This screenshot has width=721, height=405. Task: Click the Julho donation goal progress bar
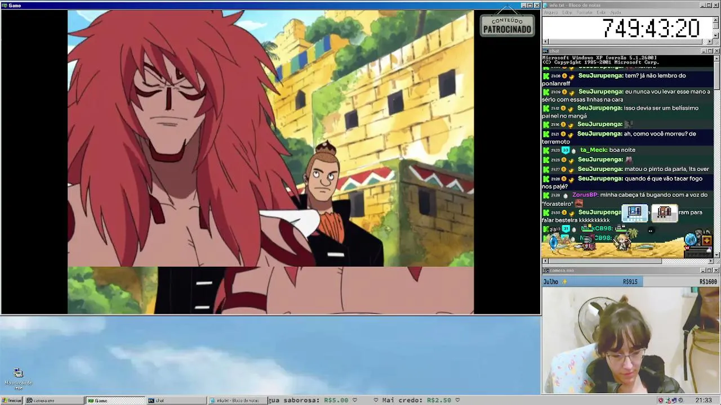coord(631,282)
